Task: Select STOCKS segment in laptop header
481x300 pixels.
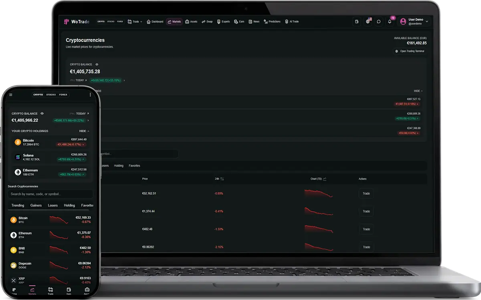Action: click(111, 22)
